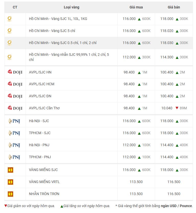196x213 pixels.
Task: Select 'Hồ Chí Minh - Vàng SJC 1L, 10L, 1KG' text
Action: click(58, 19)
